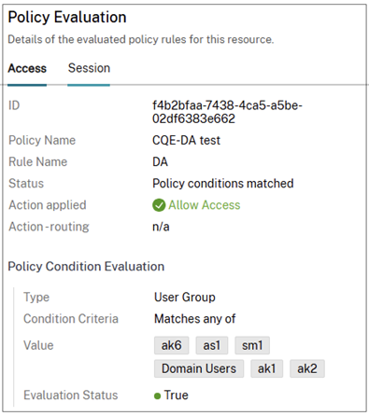Click the 'Policy conditions matched' status text
The height and width of the screenshot is (416, 369).
(x=223, y=184)
